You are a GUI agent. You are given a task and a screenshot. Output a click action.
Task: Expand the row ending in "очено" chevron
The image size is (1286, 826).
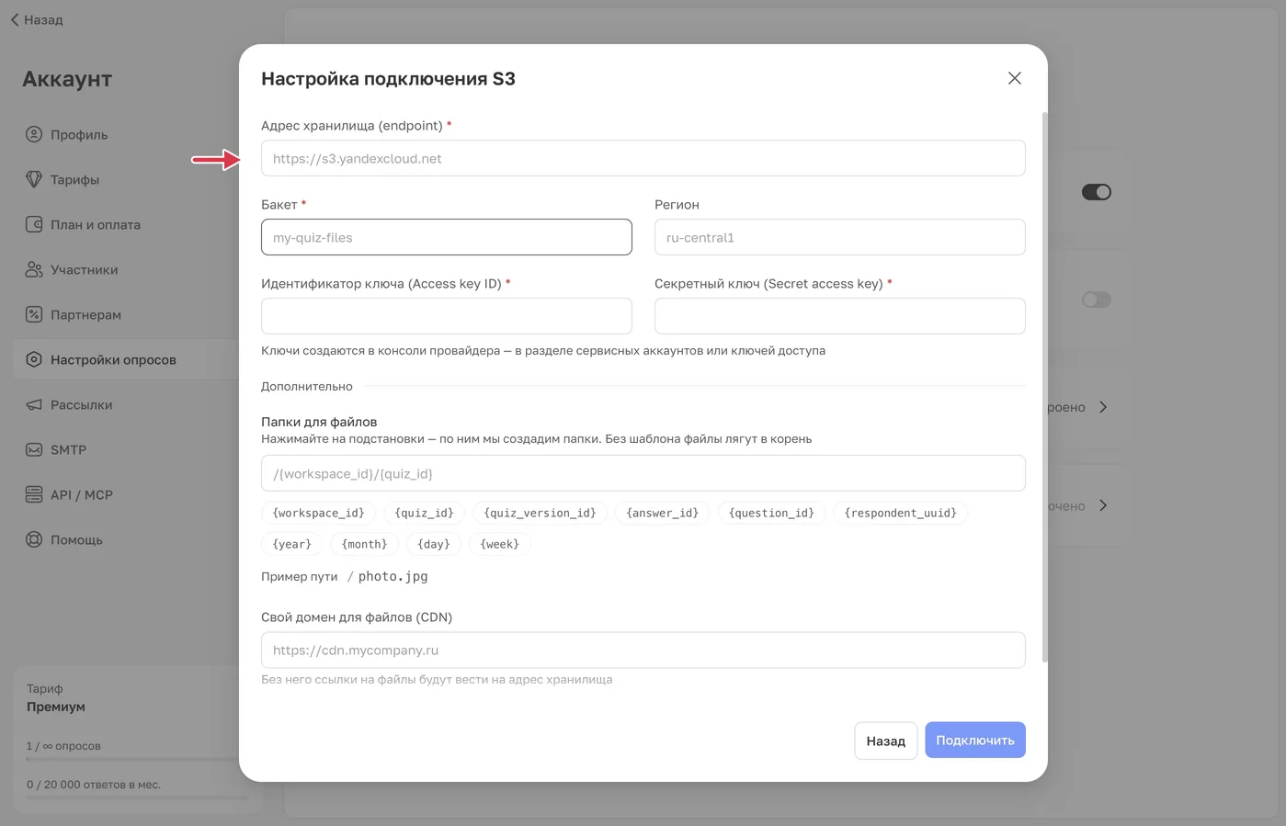pos(1103,505)
